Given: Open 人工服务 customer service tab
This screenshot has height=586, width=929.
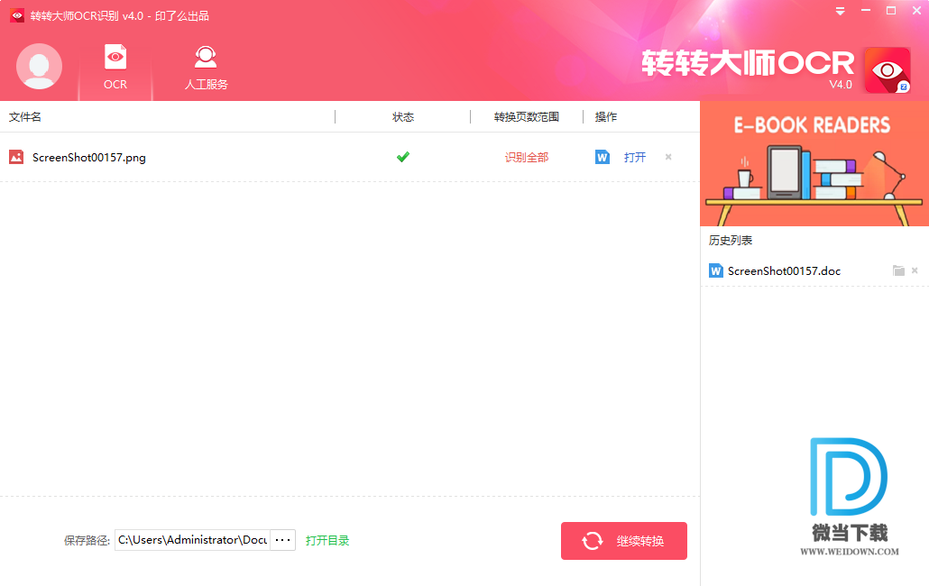Looking at the screenshot, I should [206, 69].
